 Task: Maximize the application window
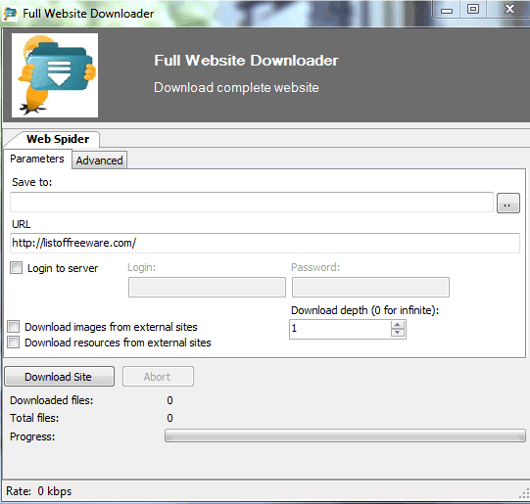click(473, 9)
